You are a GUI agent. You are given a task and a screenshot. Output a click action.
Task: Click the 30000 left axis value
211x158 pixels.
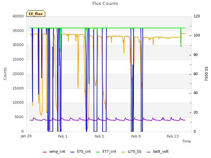click(18, 45)
